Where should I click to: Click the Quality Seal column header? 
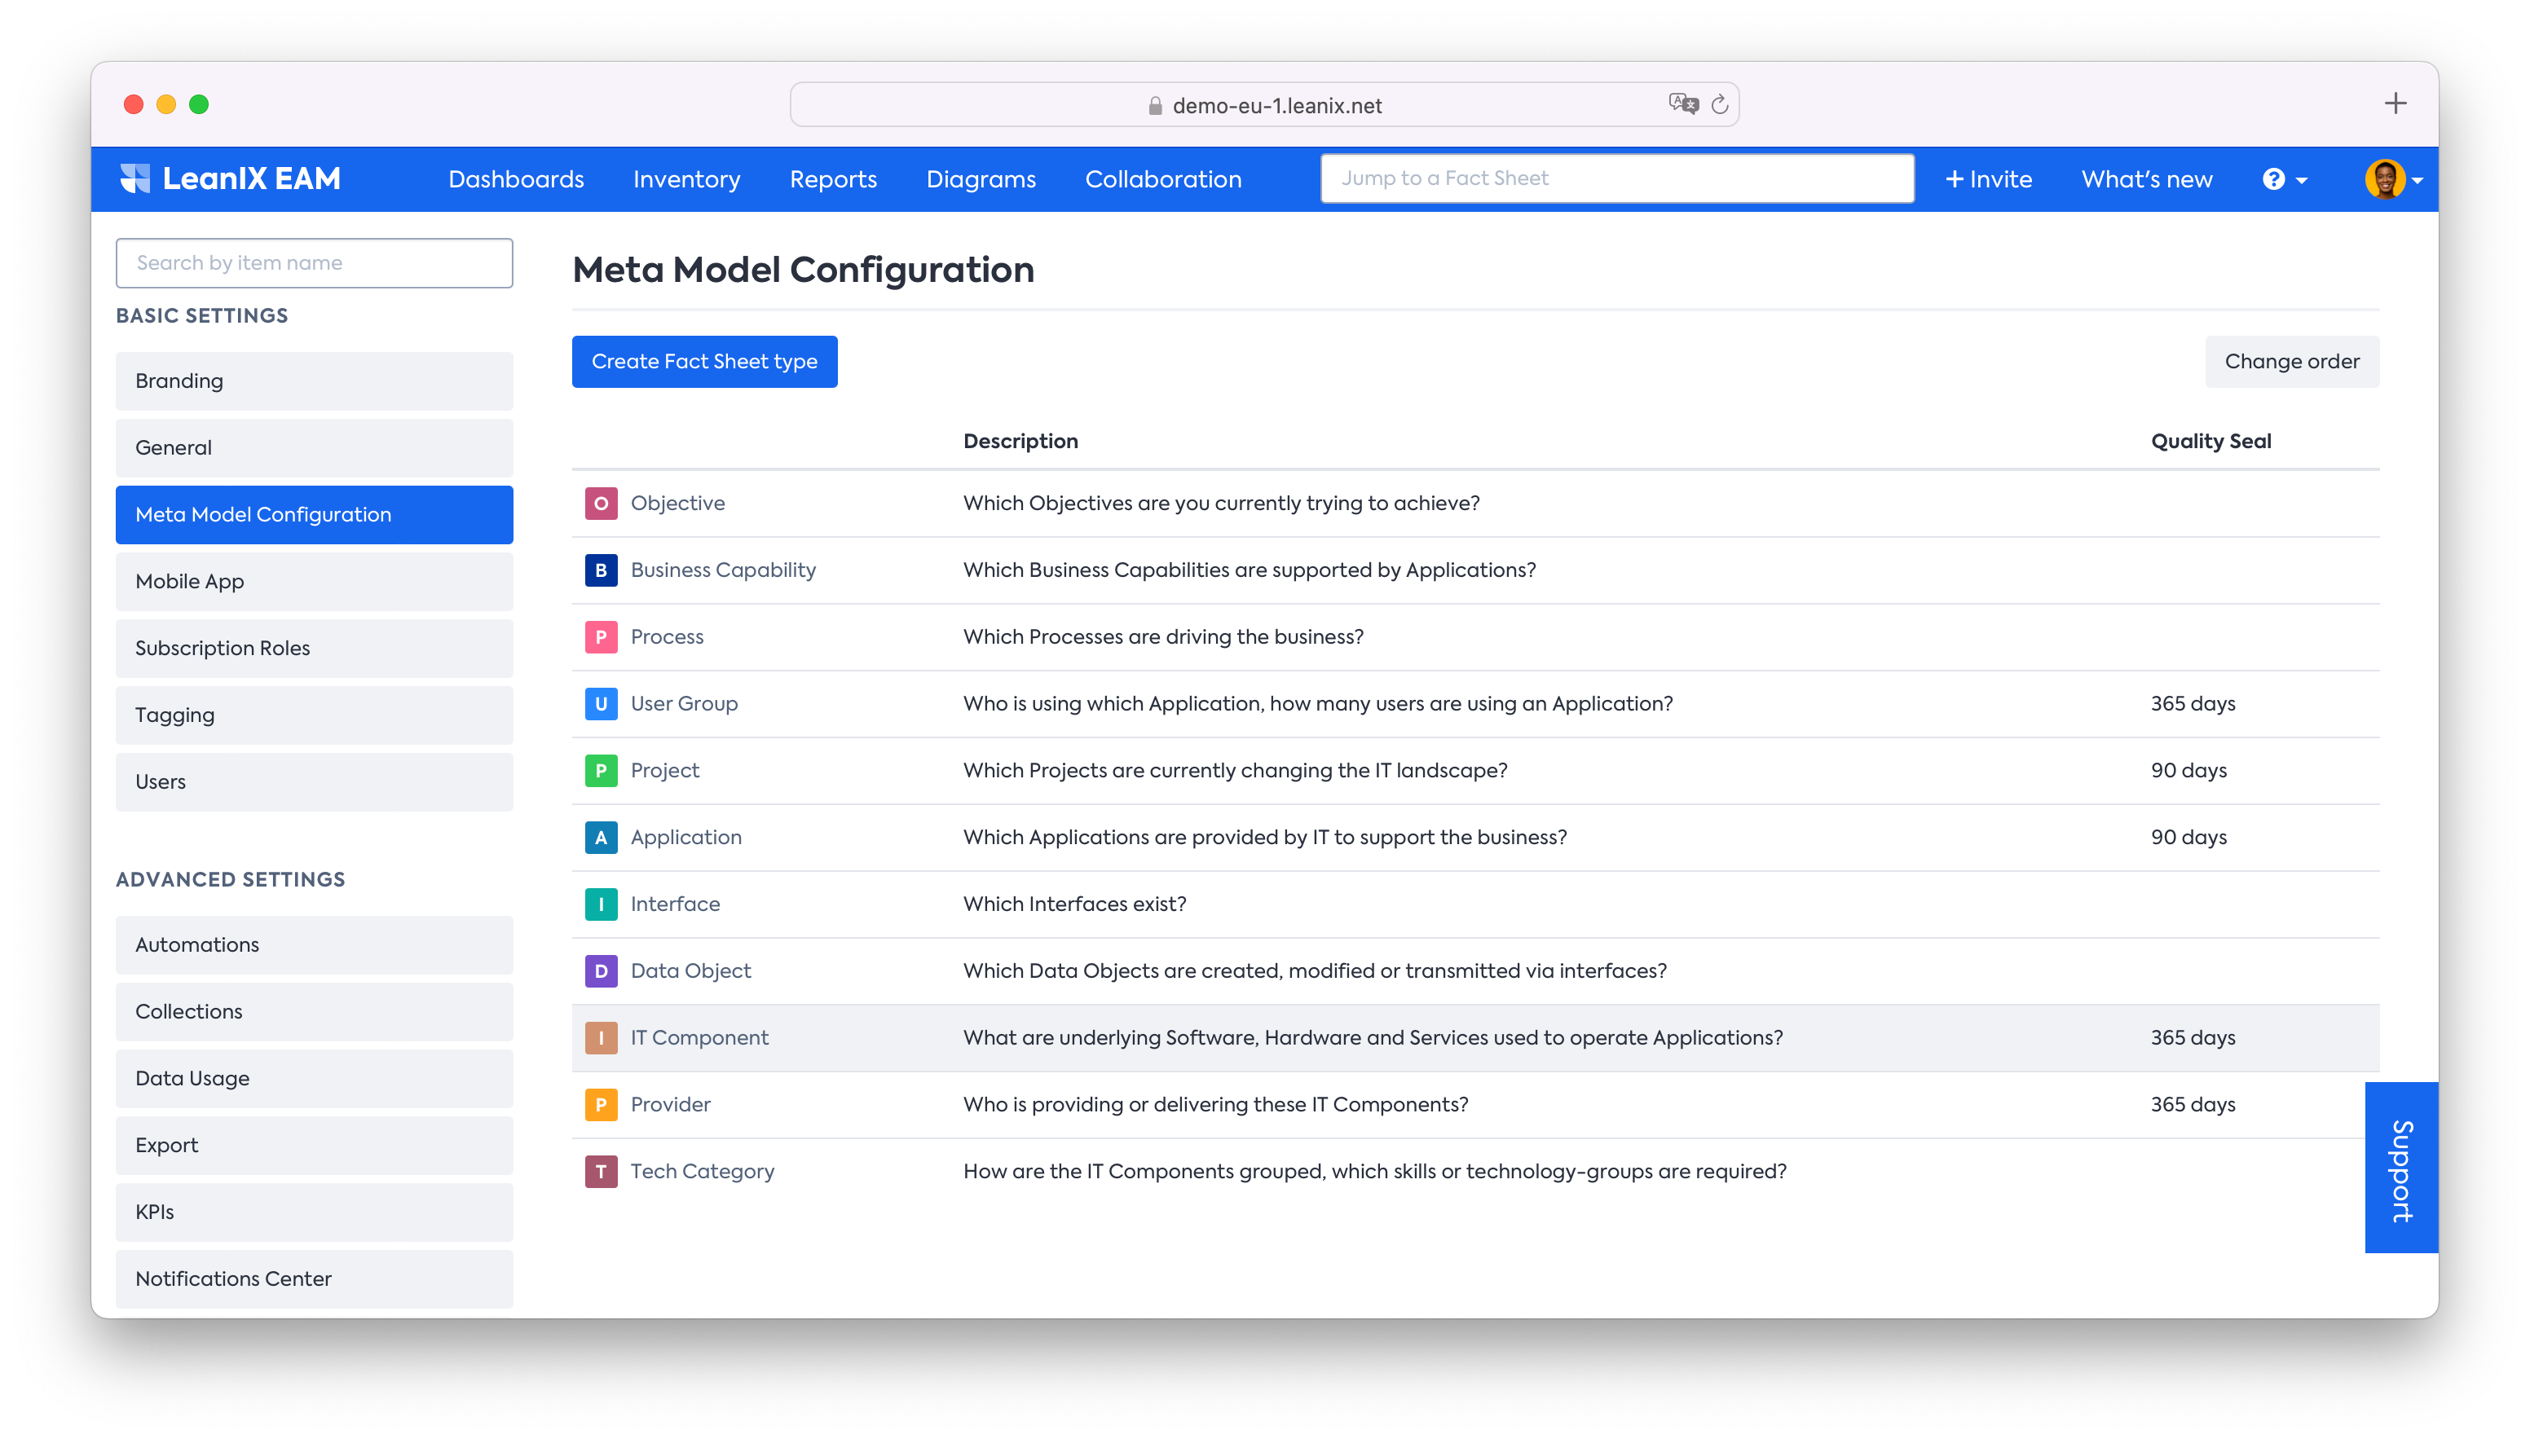(2210, 442)
